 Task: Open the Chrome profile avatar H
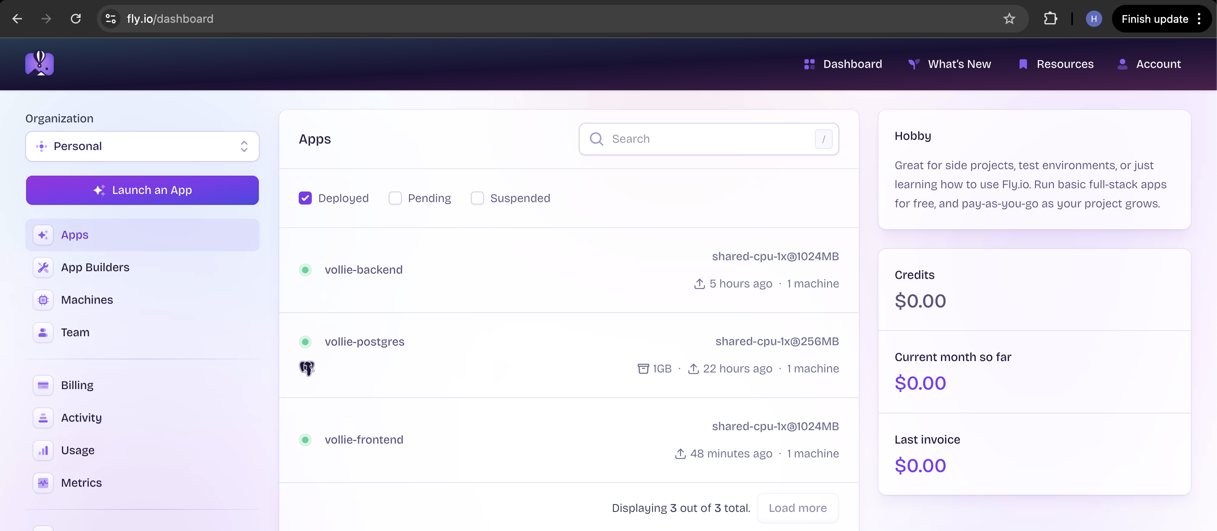(x=1094, y=19)
